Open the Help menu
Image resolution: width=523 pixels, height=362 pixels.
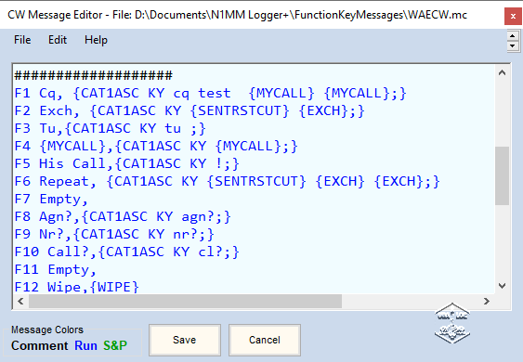click(x=96, y=40)
